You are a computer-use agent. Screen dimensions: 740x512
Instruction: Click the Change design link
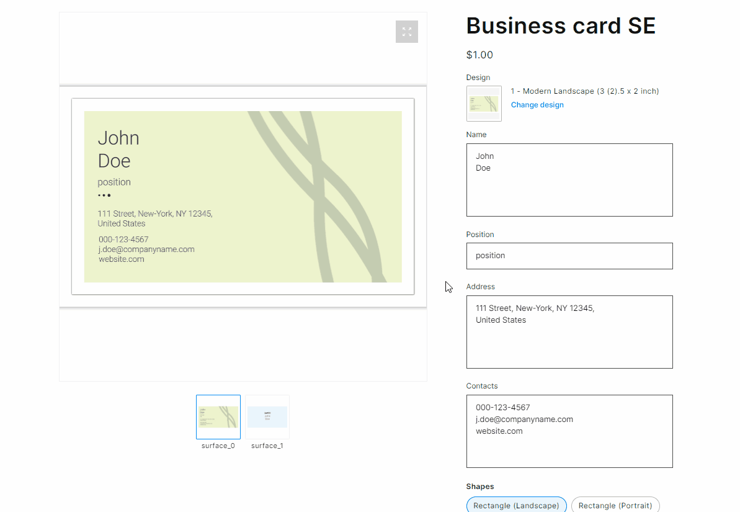537,105
